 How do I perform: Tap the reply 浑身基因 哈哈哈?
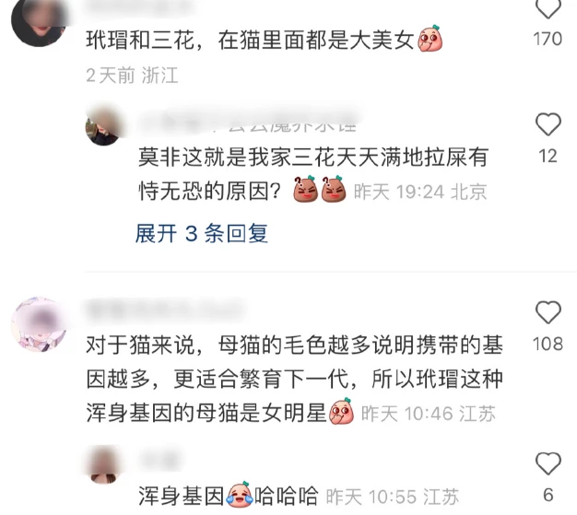(x=229, y=496)
